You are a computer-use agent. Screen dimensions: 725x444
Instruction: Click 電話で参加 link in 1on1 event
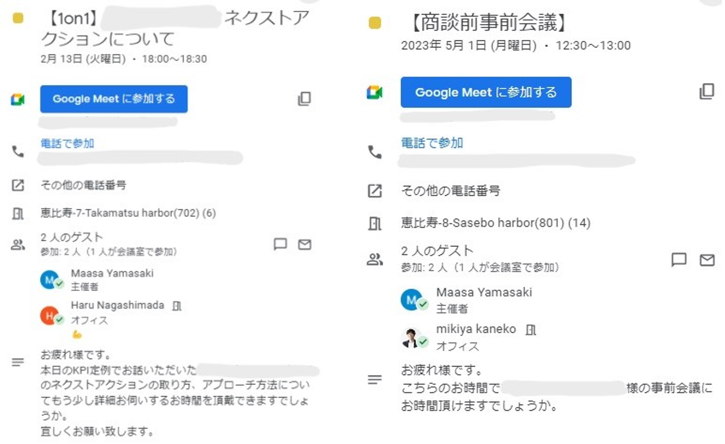[x=67, y=143]
